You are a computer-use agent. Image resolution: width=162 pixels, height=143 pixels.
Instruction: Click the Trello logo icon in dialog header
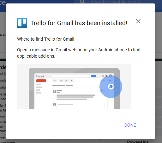tap(22, 23)
